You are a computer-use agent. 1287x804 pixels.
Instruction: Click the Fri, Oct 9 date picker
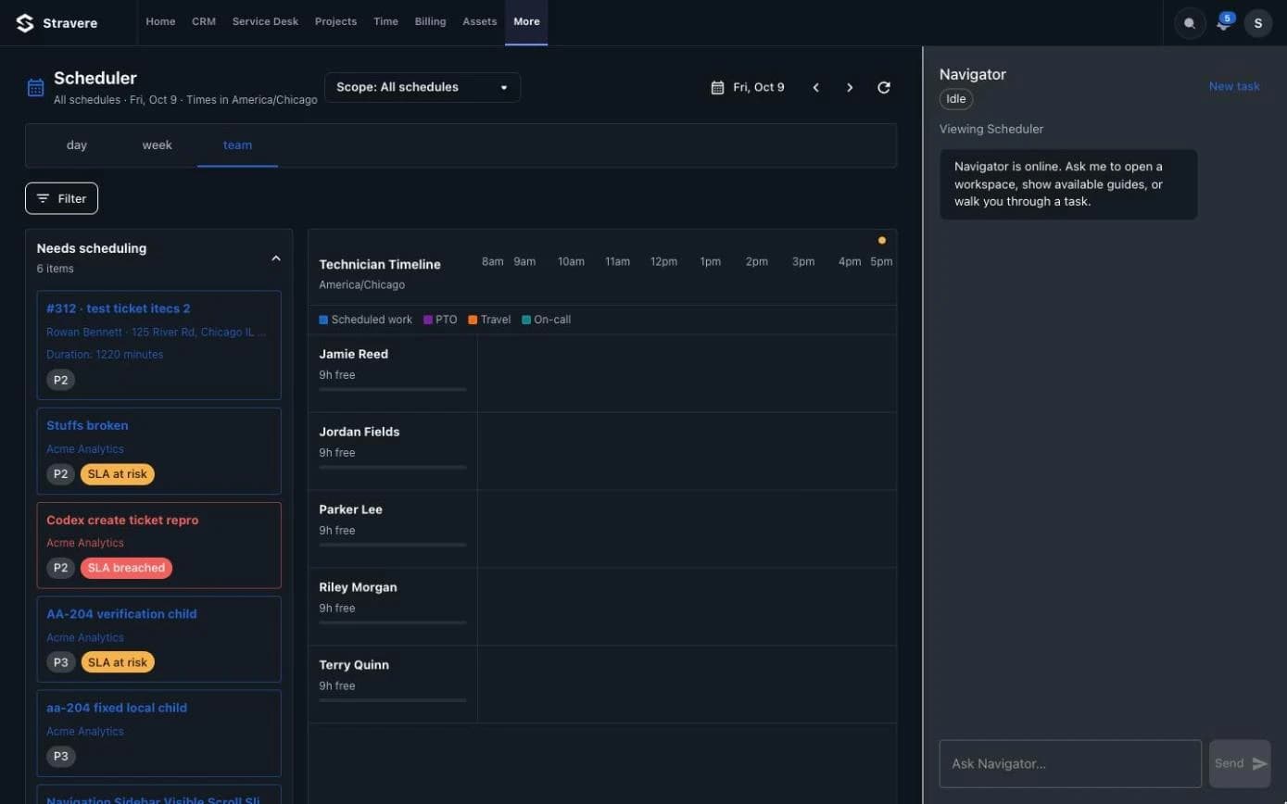748,87
